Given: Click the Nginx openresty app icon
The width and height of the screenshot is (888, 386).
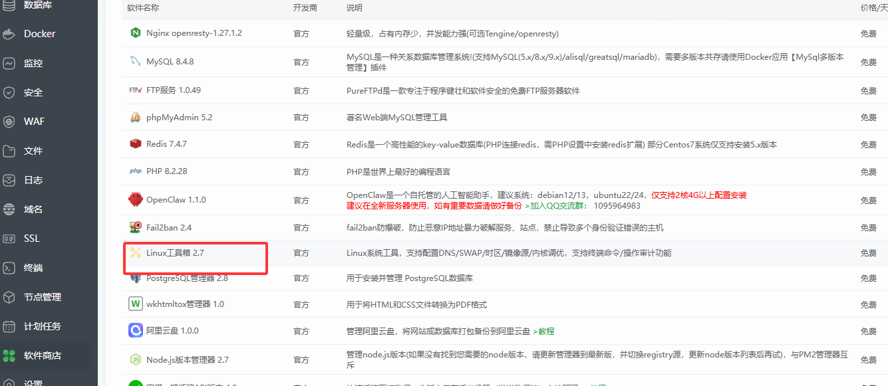Looking at the screenshot, I should [x=135, y=33].
